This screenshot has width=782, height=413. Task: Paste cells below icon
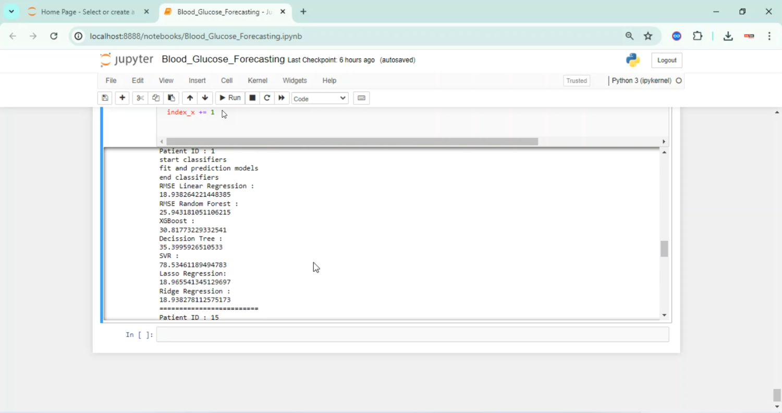click(x=171, y=98)
